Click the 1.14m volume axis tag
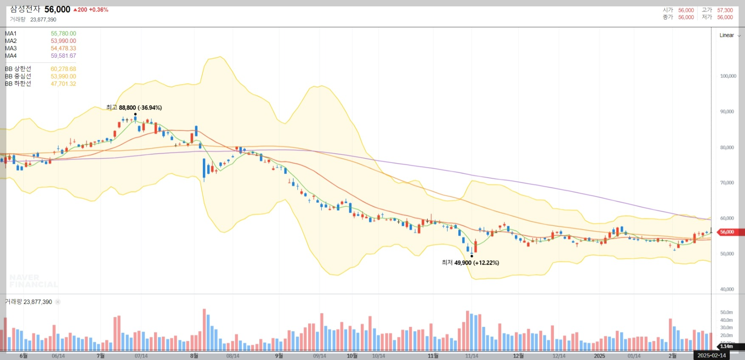 [x=731, y=346]
